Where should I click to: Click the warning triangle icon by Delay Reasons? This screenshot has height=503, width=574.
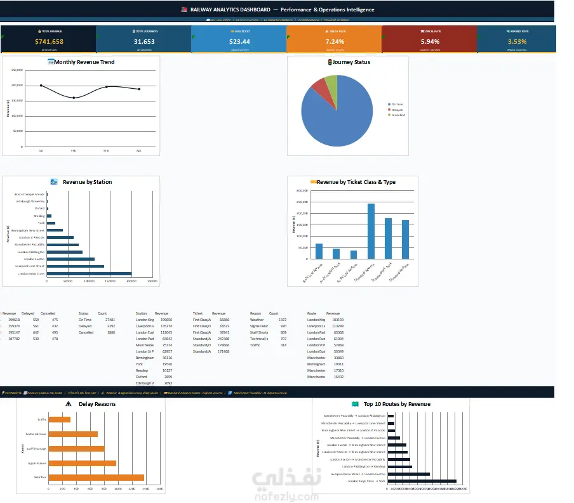tap(69, 404)
